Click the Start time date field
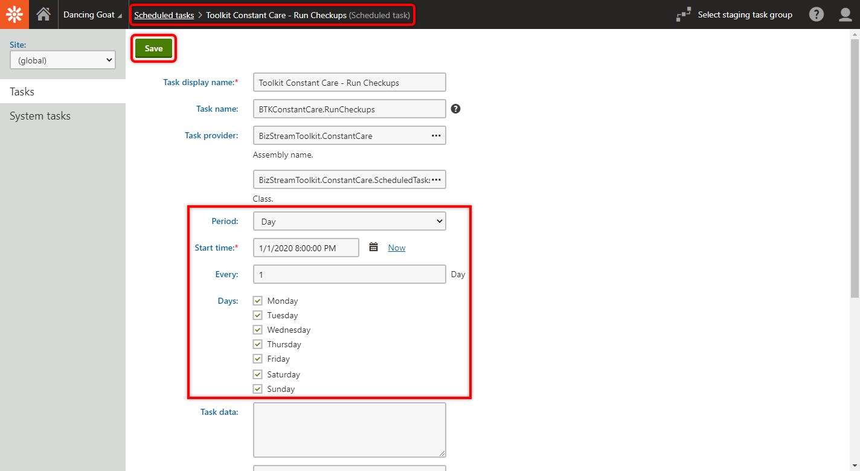Image resolution: width=860 pixels, height=471 pixels. click(306, 248)
